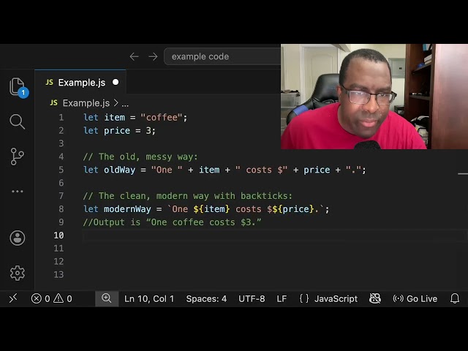Click the oldWay variable name
Screen dimensions: 468x351
coord(119,170)
